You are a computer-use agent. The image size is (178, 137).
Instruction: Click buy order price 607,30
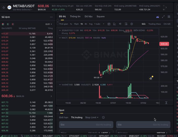[5, 113]
